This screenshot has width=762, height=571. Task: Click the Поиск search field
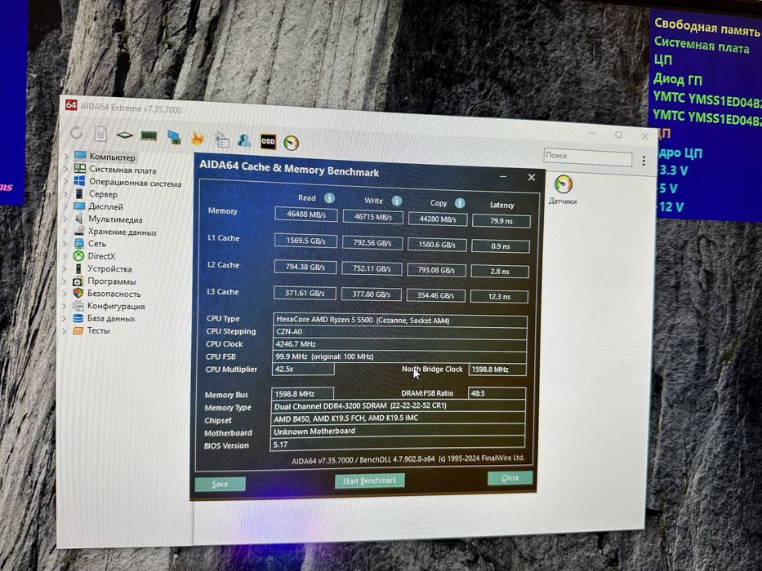587,157
